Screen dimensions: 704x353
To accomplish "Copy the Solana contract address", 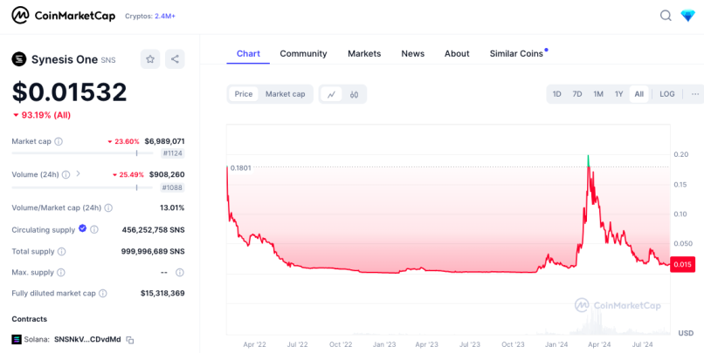I will [x=130, y=340].
